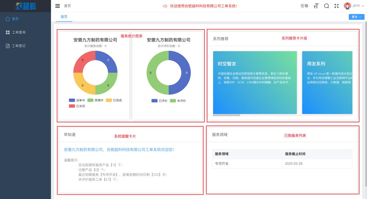Click the 越科 company logo
This screenshot has width=367, height=199.
(26, 6)
